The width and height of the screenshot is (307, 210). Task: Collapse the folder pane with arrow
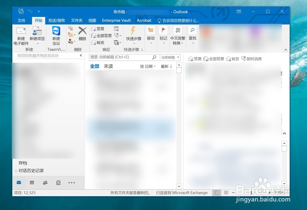[x=81, y=55]
